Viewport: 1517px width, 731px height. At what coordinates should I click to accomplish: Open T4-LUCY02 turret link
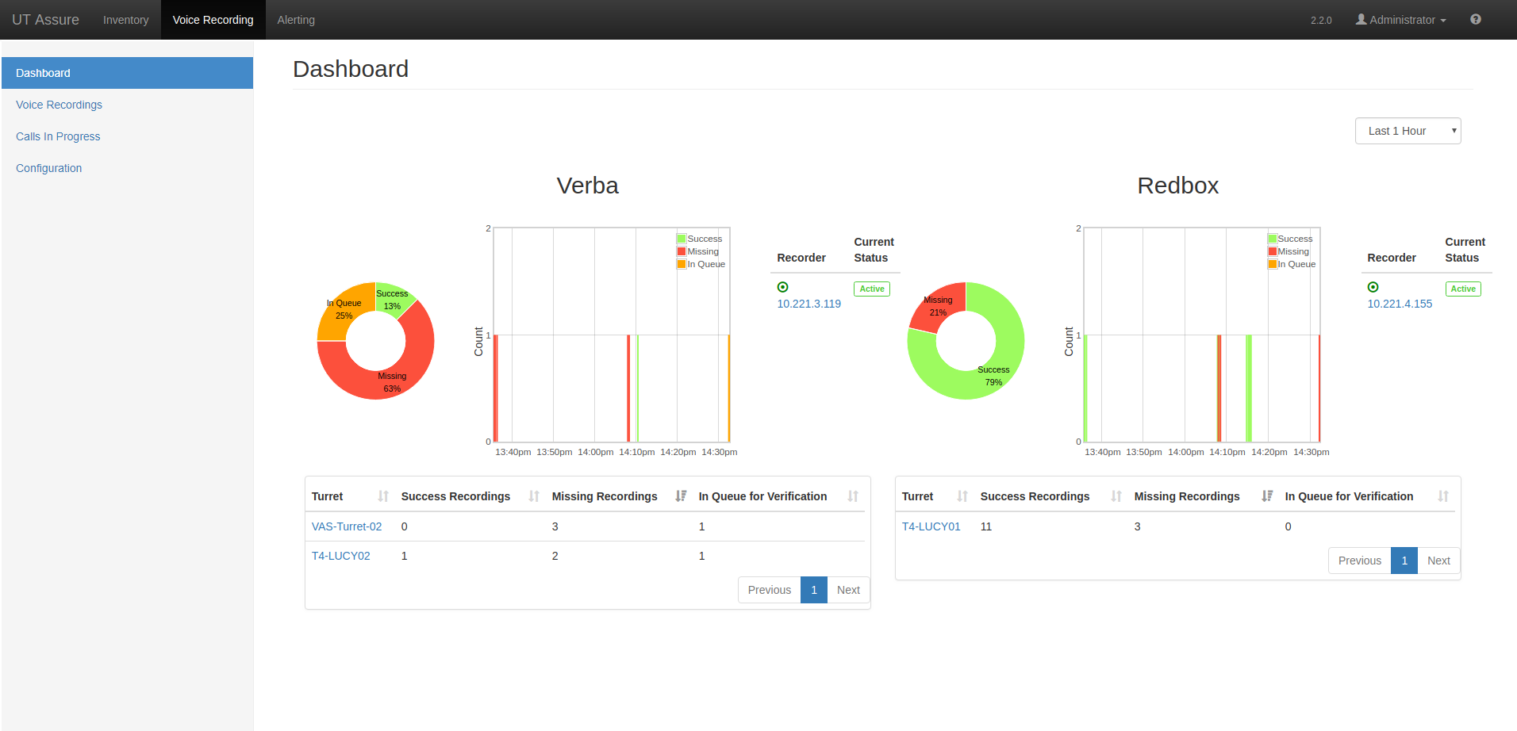point(340,556)
